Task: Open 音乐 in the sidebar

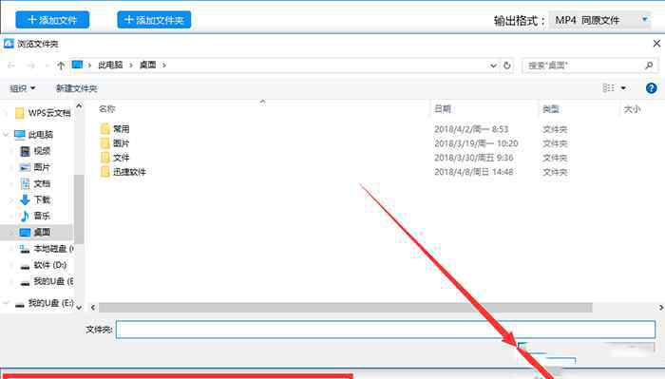Action: pos(42,216)
